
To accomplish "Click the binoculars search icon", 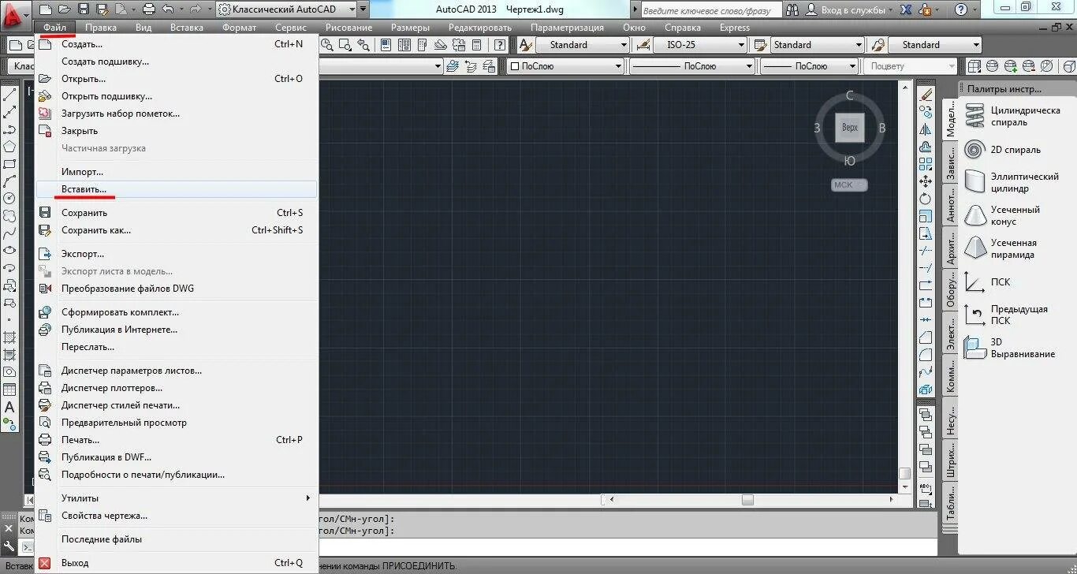I will click(794, 9).
